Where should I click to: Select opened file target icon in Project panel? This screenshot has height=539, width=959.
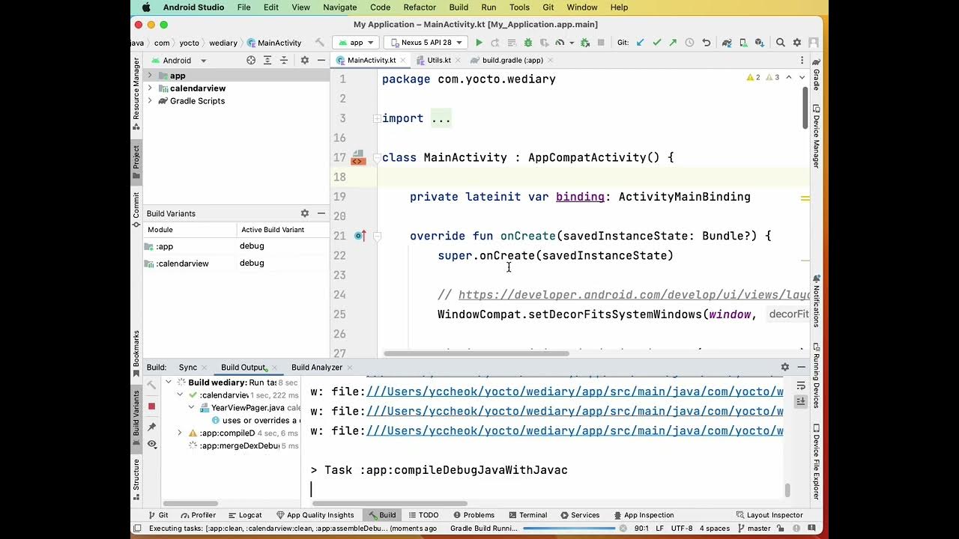251,60
